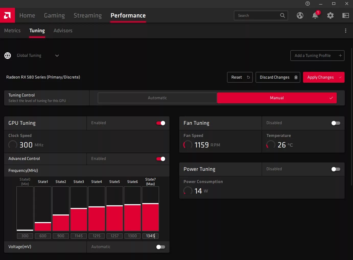Click the State5 frequency field showing 1257
This screenshot has width=353, height=260.
click(115, 236)
